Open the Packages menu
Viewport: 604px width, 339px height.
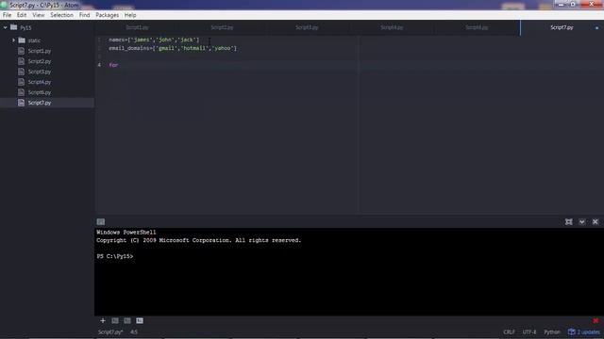[x=107, y=15]
